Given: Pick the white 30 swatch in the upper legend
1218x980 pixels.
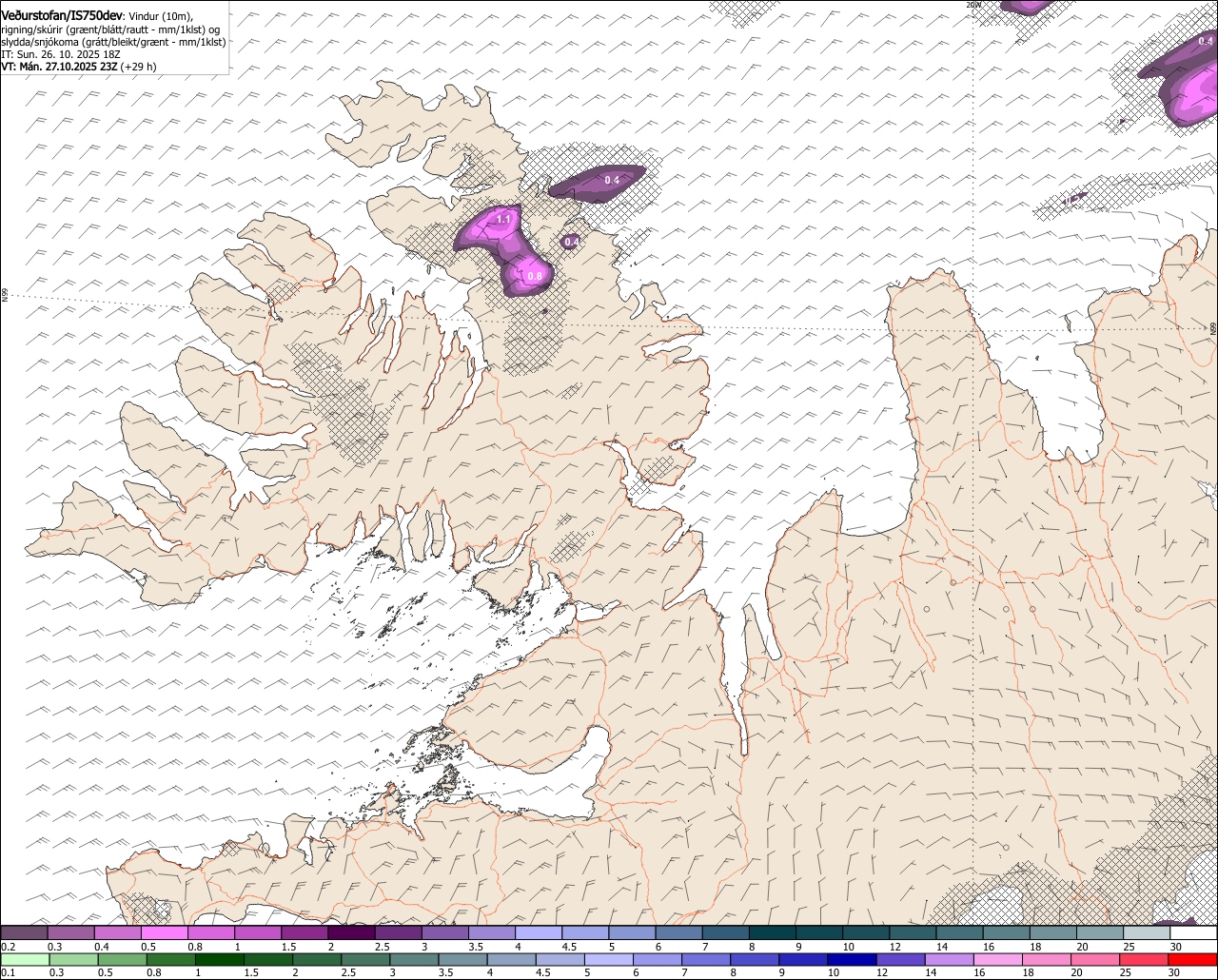Looking at the screenshot, I should pyautogui.click(x=1193, y=932).
